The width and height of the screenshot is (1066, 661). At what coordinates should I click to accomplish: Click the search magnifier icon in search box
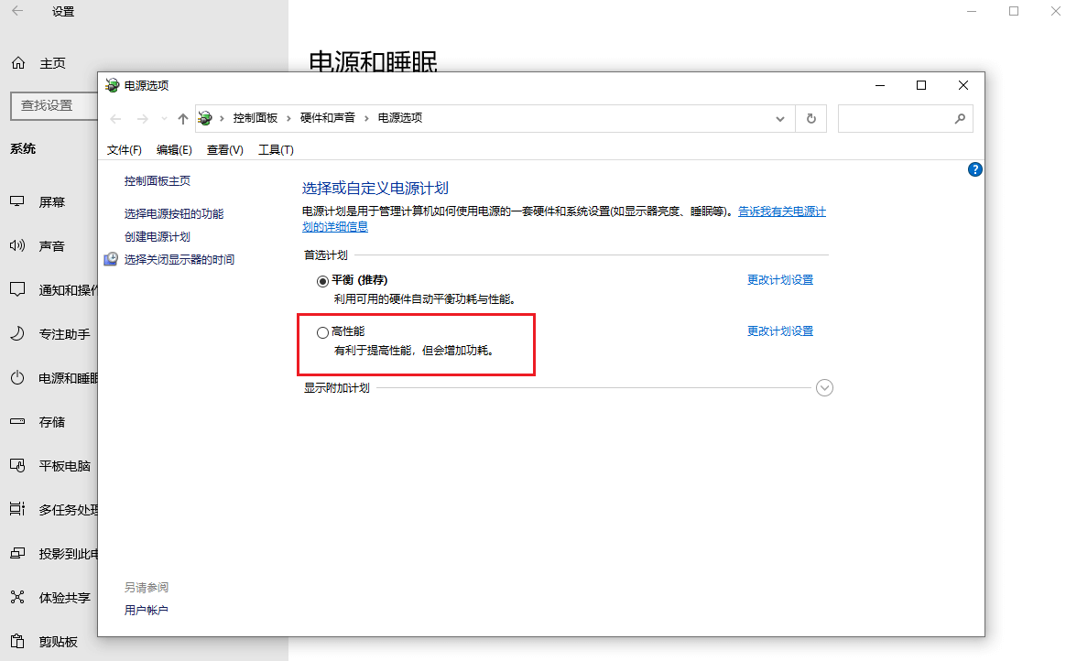coord(960,118)
